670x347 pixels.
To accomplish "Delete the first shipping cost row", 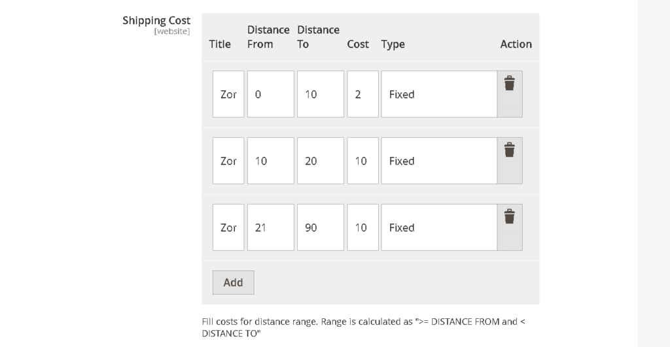I will (x=509, y=84).
